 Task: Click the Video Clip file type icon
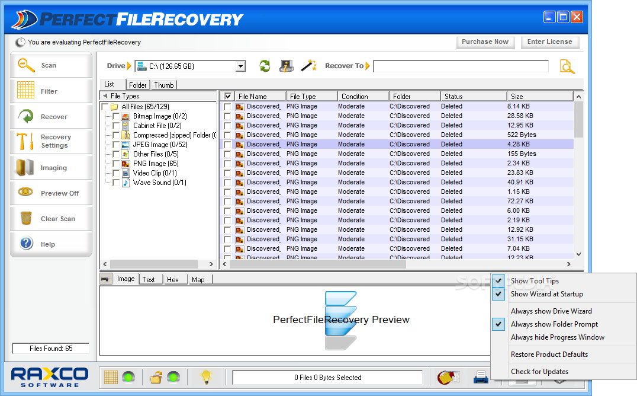pos(126,173)
